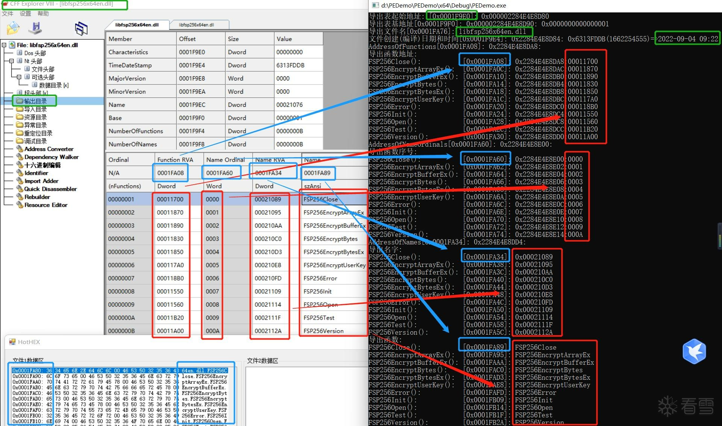Select the 导入目录 folder in tree
The height and width of the screenshot is (426, 722).
[x=35, y=109]
